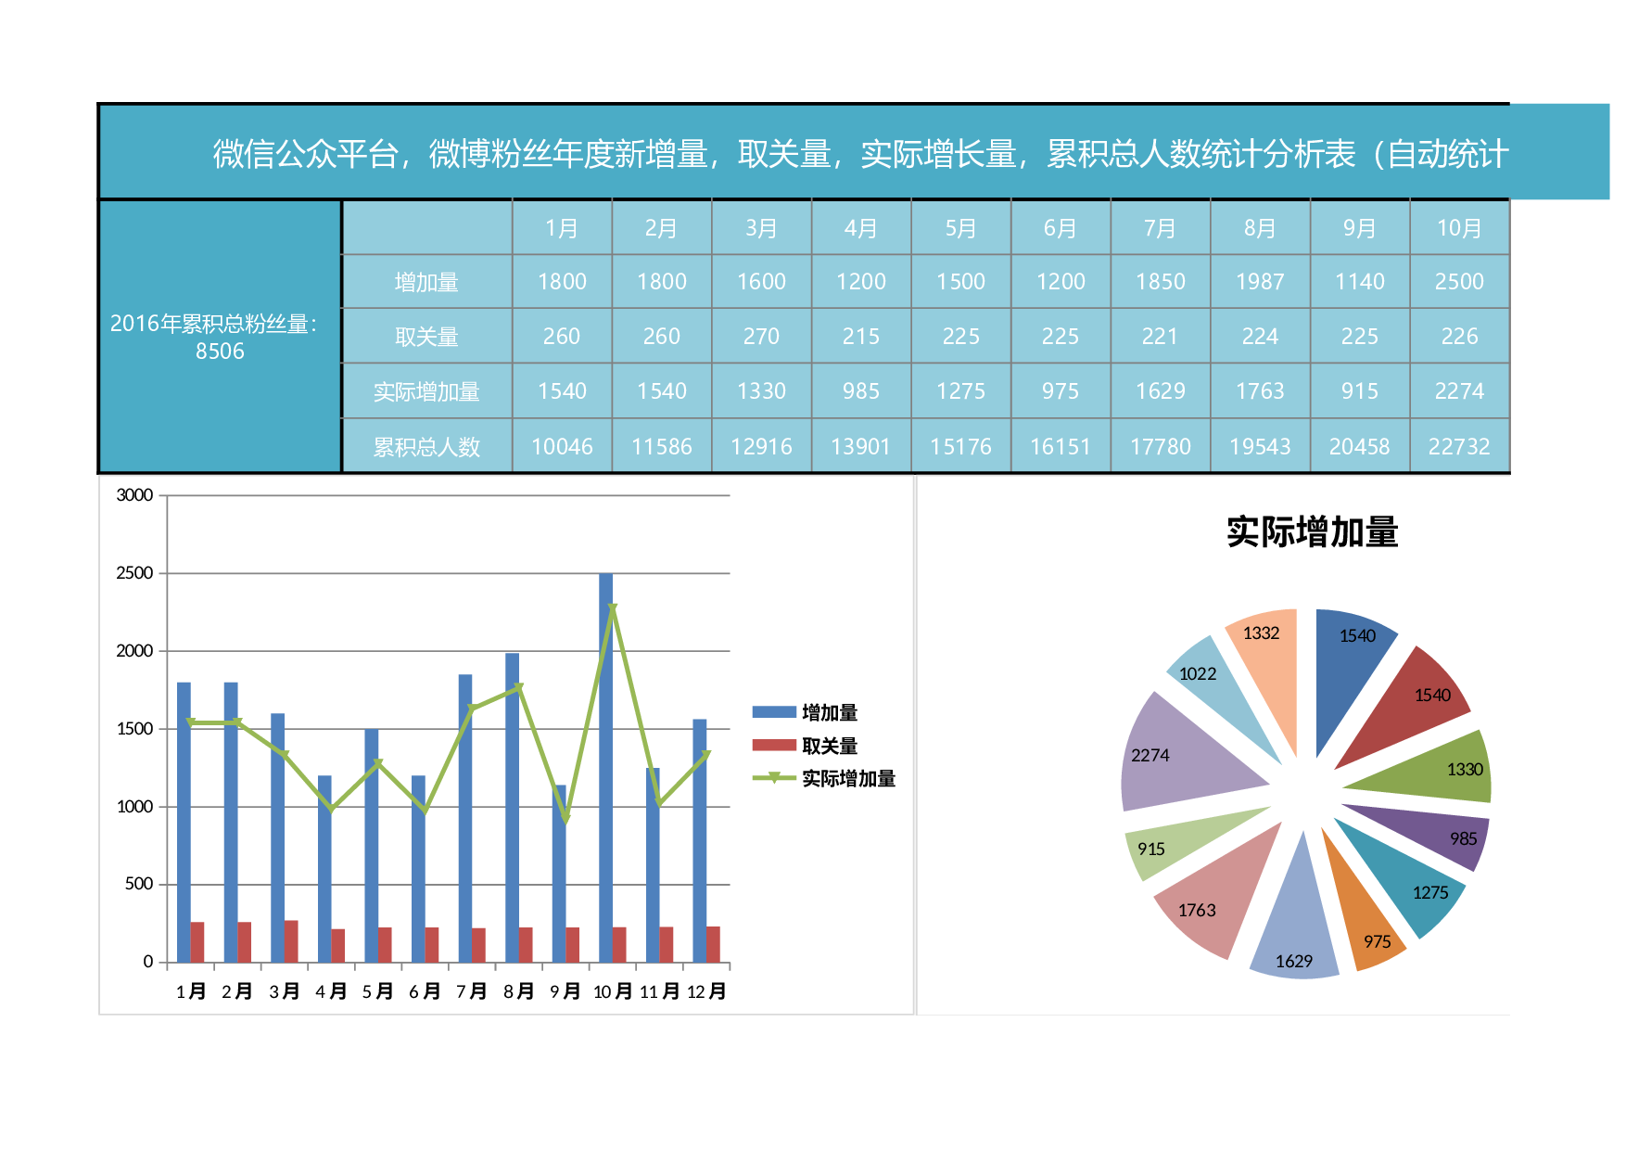1626x1150 pixels.
Task: Click the blue bar above 8月
Action: point(513,808)
